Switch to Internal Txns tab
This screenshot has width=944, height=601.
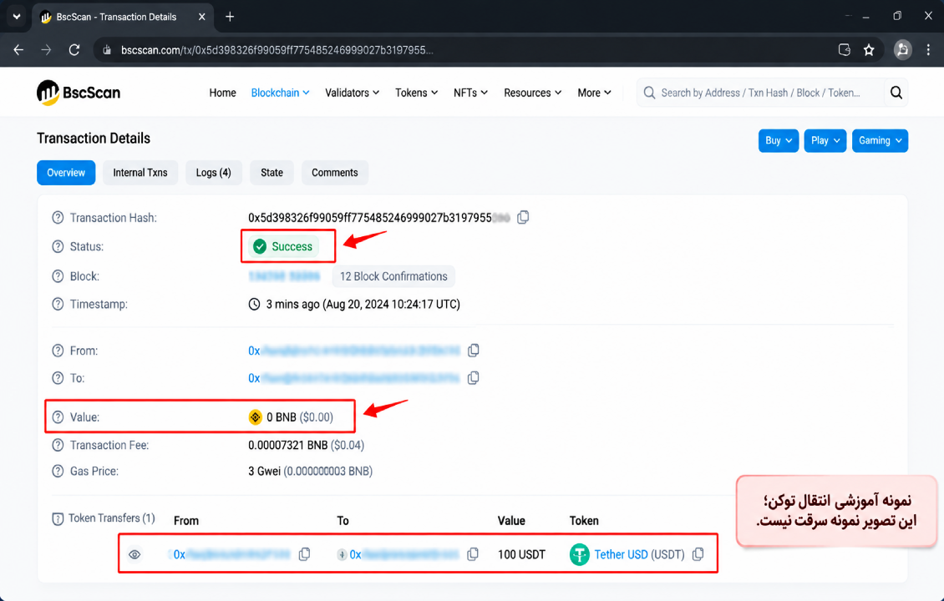[140, 173]
